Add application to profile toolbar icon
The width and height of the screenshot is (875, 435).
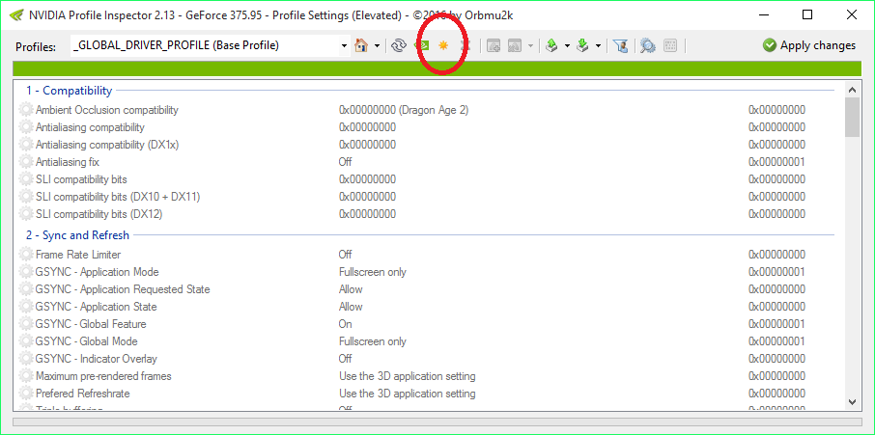point(494,45)
